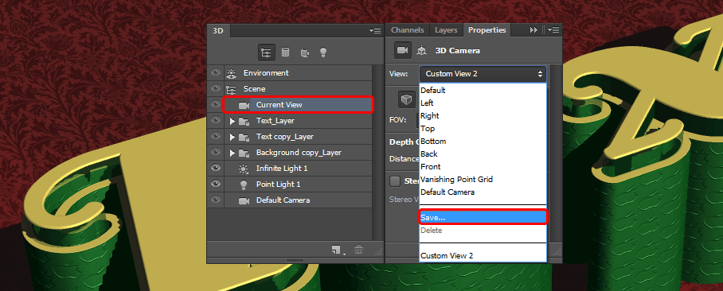The image size is (723, 291).
Task: Enable the Stereo checkbox
Action: tap(395, 181)
